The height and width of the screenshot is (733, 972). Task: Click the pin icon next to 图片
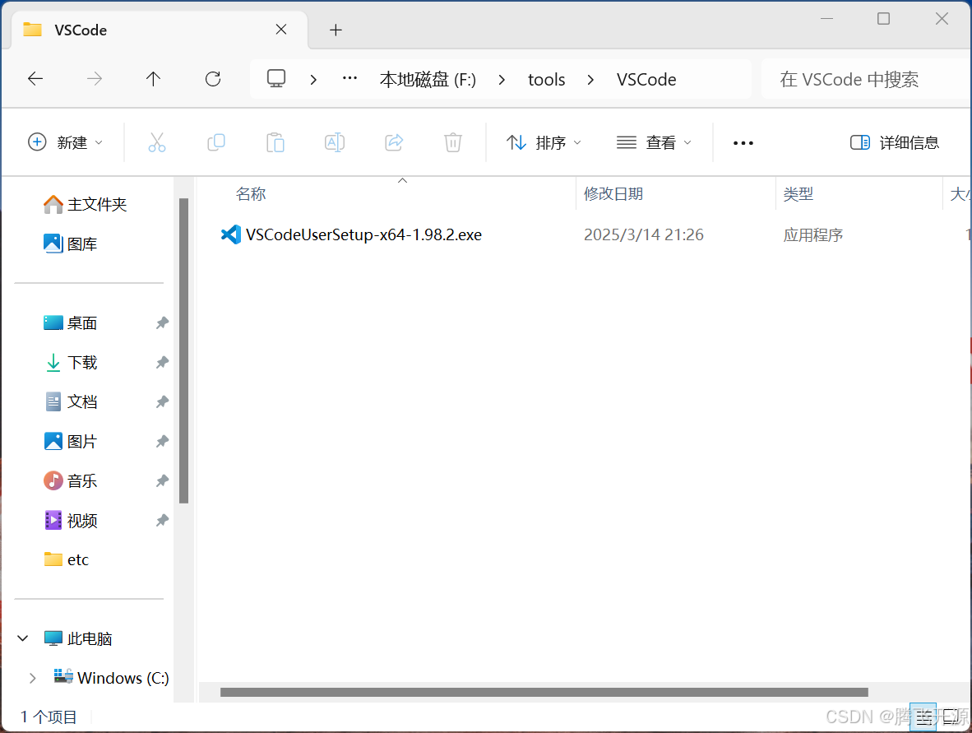point(162,442)
